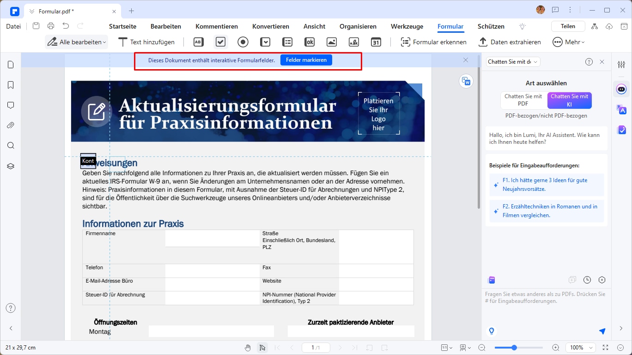Switch to the Kommentieren tab
The image size is (632, 355).
tap(217, 26)
